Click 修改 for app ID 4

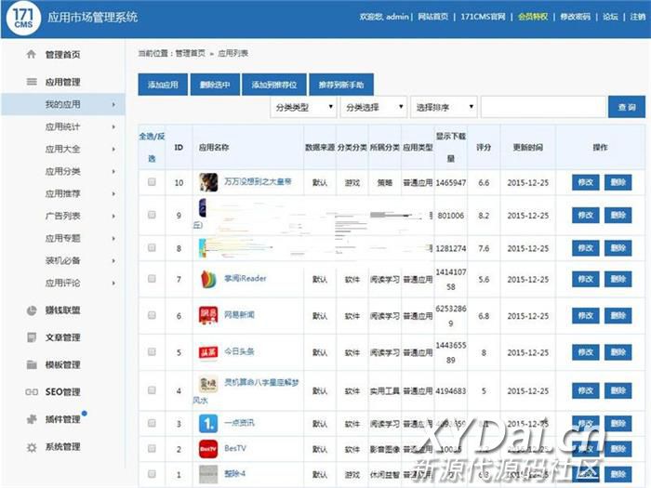point(585,390)
